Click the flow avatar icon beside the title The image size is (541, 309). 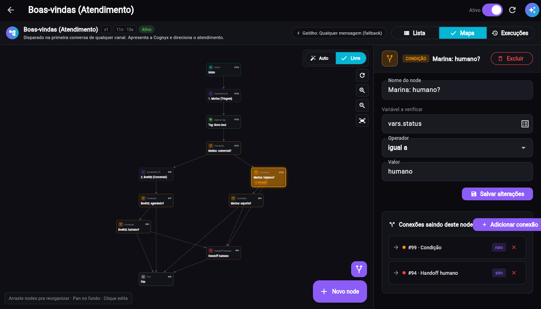tap(12, 33)
